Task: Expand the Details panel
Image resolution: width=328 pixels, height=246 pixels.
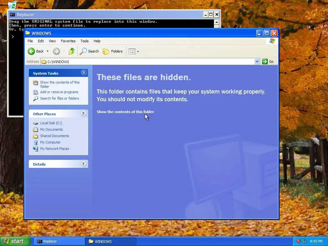Action: pos(84,164)
